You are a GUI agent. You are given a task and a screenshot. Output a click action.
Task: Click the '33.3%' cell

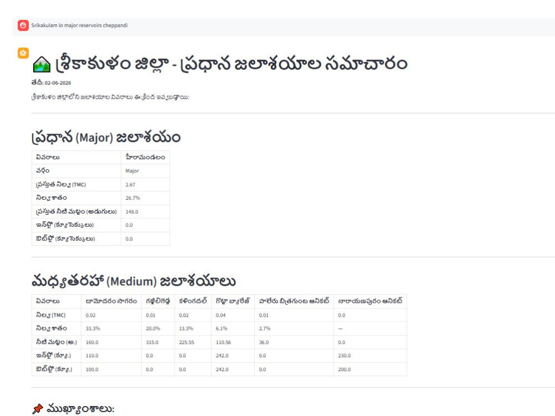coord(93,328)
